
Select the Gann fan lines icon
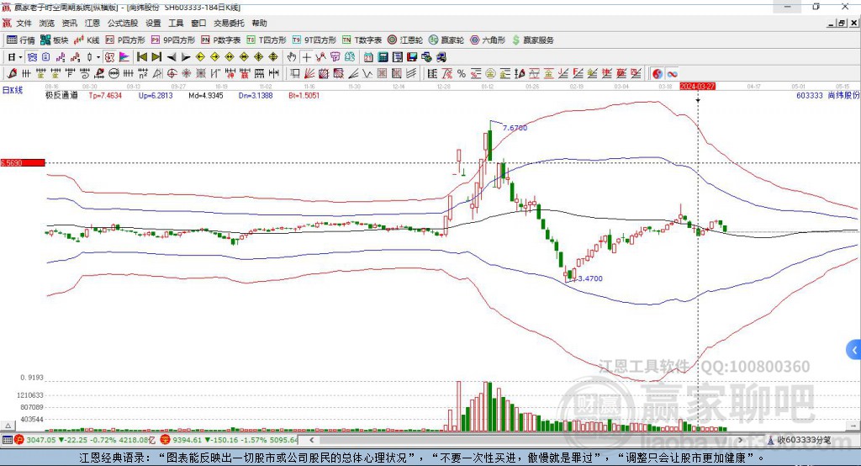(x=309, y=74)
